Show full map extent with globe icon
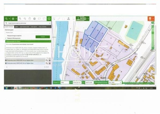This screenshot has height=114, width=160. [x=35, y=19]
